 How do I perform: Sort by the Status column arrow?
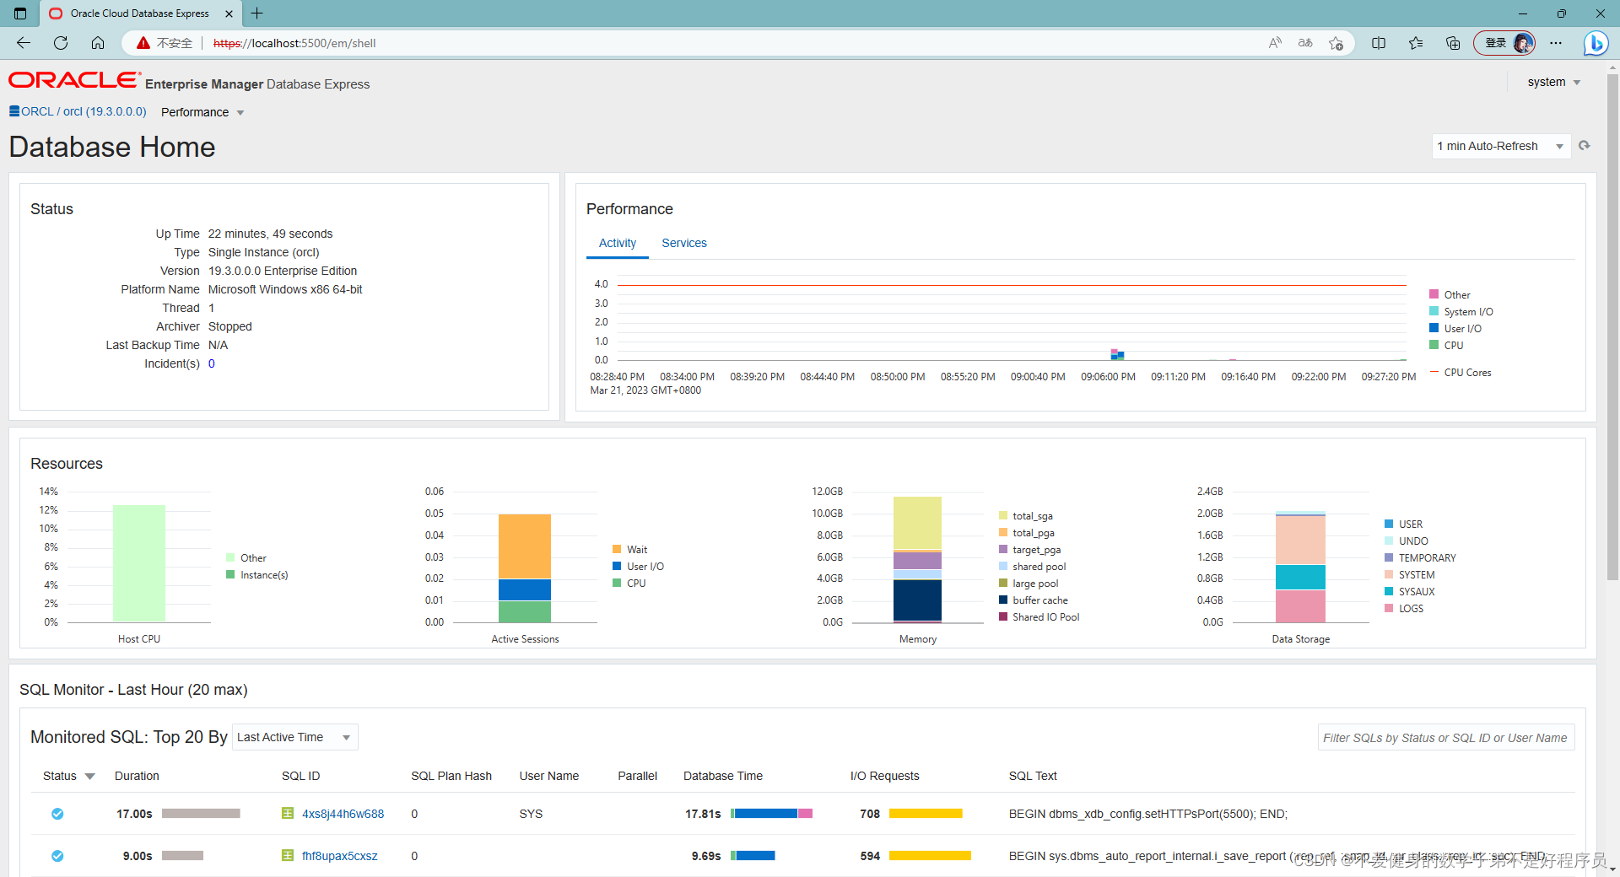coord(89,777)
